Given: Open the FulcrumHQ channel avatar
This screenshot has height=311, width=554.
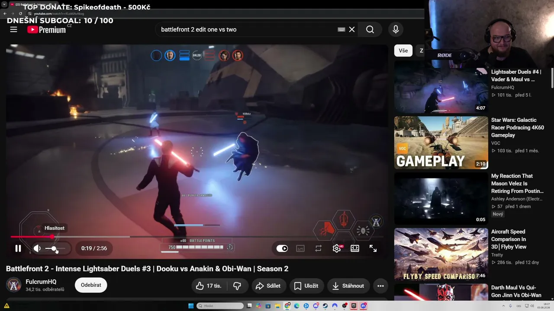Looking at the screenshot, I should coord(13,285).
